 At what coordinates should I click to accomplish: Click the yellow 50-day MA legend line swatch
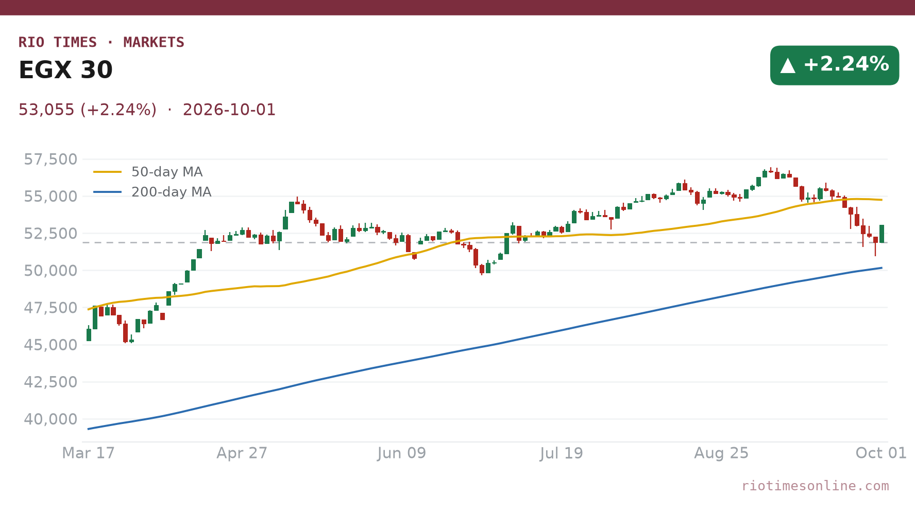pos(108,172)
